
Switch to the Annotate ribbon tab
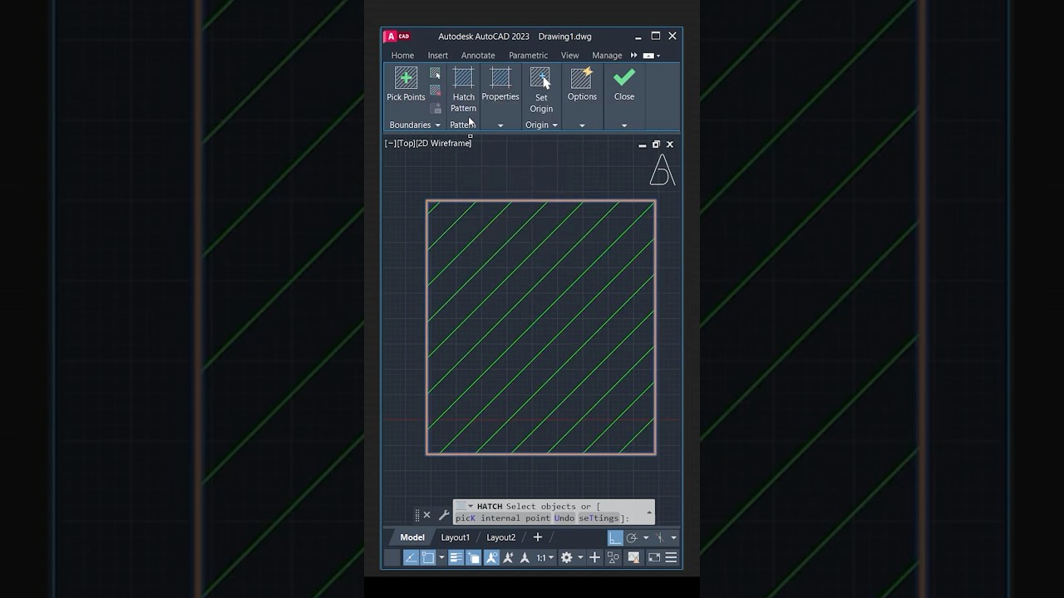pyautogui.click(x=478, y=56)
